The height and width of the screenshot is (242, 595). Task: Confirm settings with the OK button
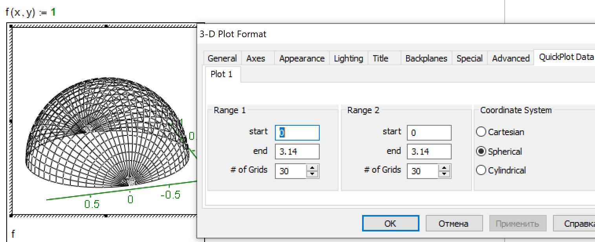(390, 223)
